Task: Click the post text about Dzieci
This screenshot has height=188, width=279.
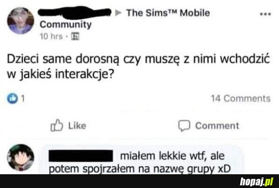Action: (x=139, y=66)
